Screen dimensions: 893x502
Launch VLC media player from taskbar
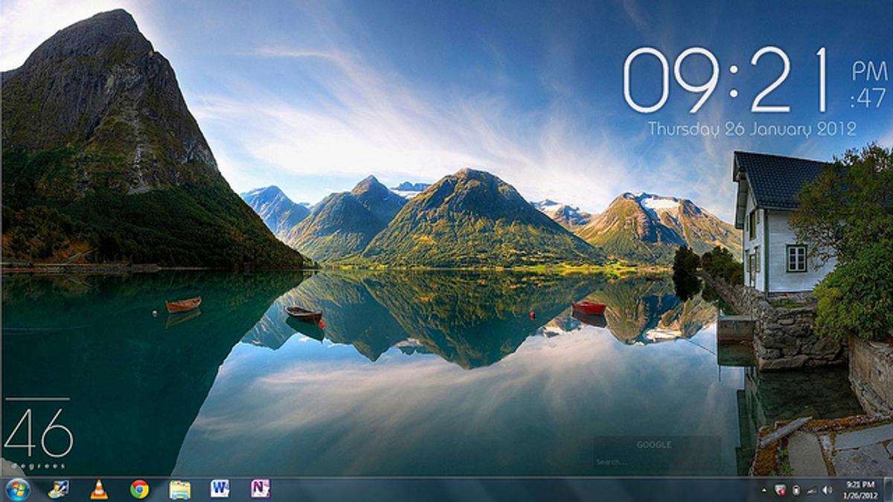coord(98,489)
